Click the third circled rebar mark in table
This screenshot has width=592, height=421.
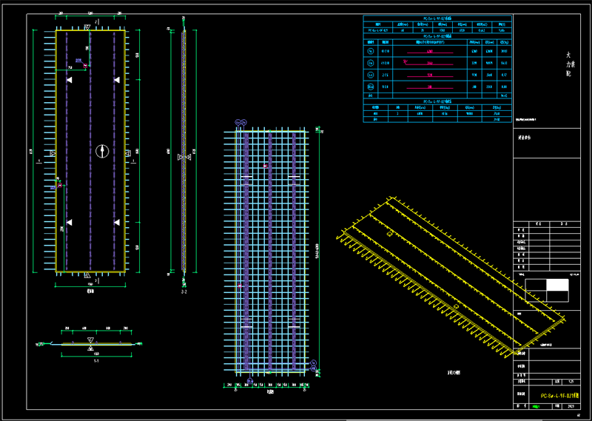click(371, 75)
